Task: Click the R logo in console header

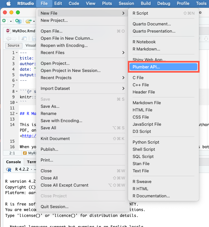Action: tap(9, 170)
